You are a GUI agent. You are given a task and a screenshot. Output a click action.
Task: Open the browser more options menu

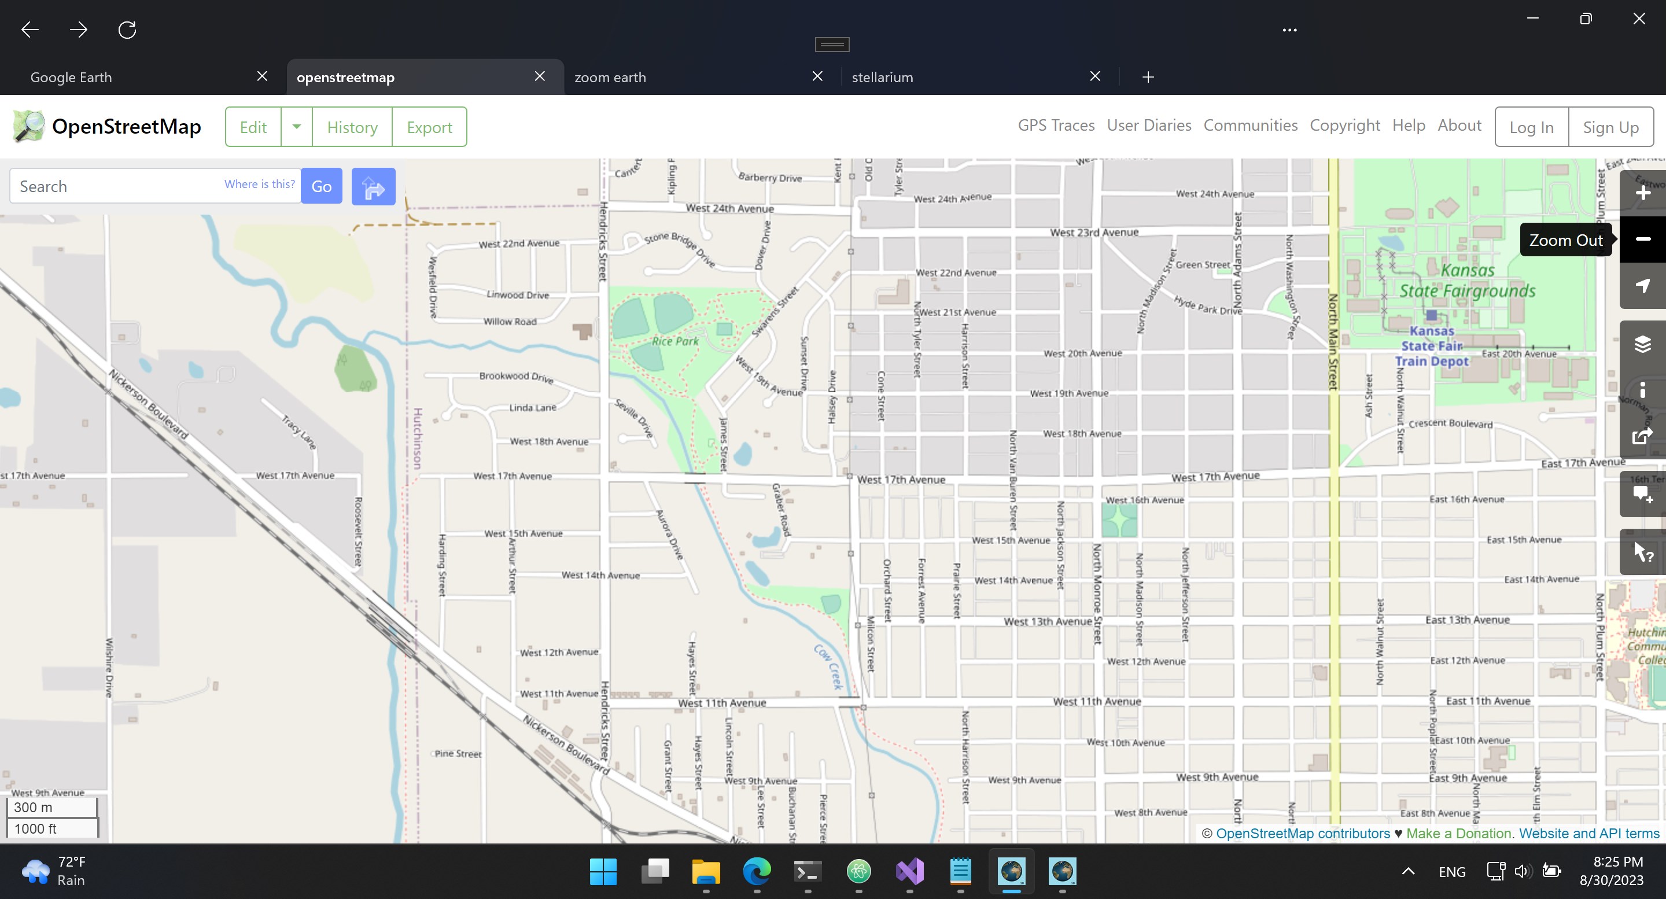[x=1289, y=30]
